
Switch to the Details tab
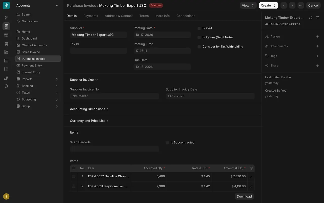pyautogui.click(x=72, y=16)
